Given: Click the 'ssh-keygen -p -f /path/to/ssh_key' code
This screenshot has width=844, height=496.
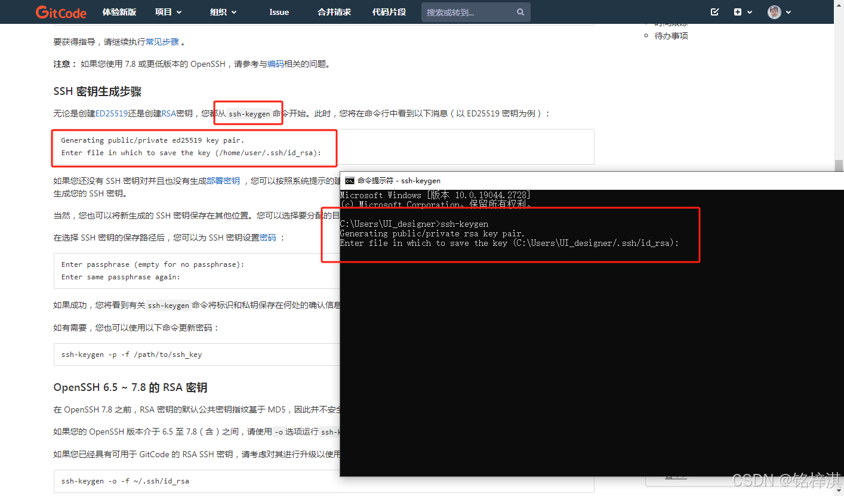Looking at the screenshot, I should [132, 355].
